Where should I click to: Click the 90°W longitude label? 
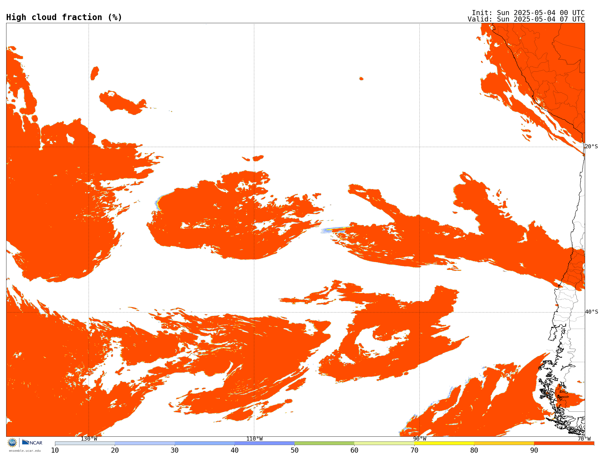pyautogui.click(x=420, y=439)
